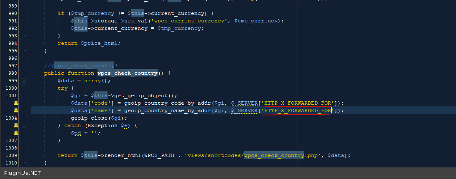
Task: Click the warning icon on the $data['code'] line
Action: 16,103
